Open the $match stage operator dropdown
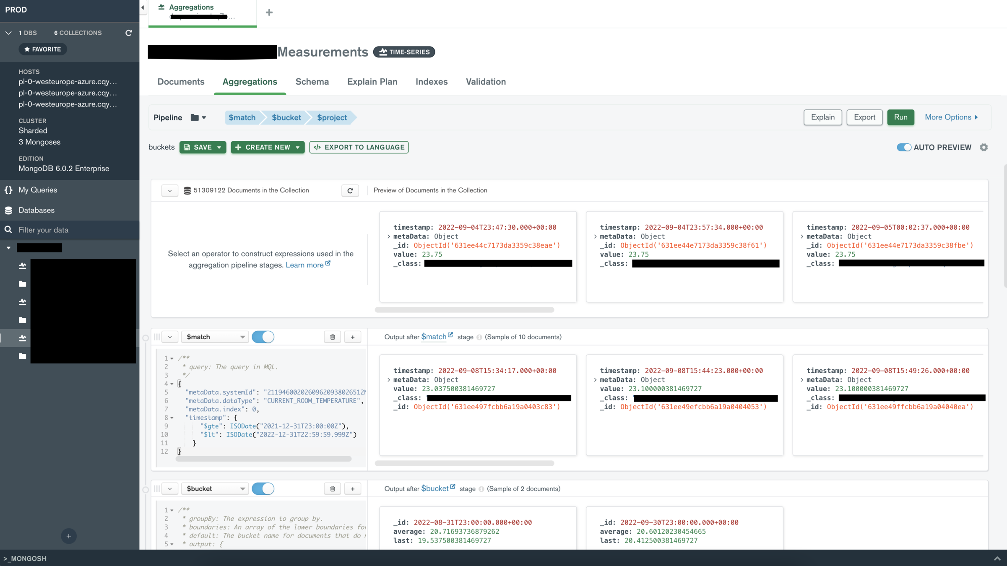Image resolution: width=1007 pixels, height=566 pixels. (x=215, y=337)
